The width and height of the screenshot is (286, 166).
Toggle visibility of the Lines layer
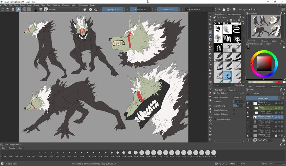click(248, 108)
